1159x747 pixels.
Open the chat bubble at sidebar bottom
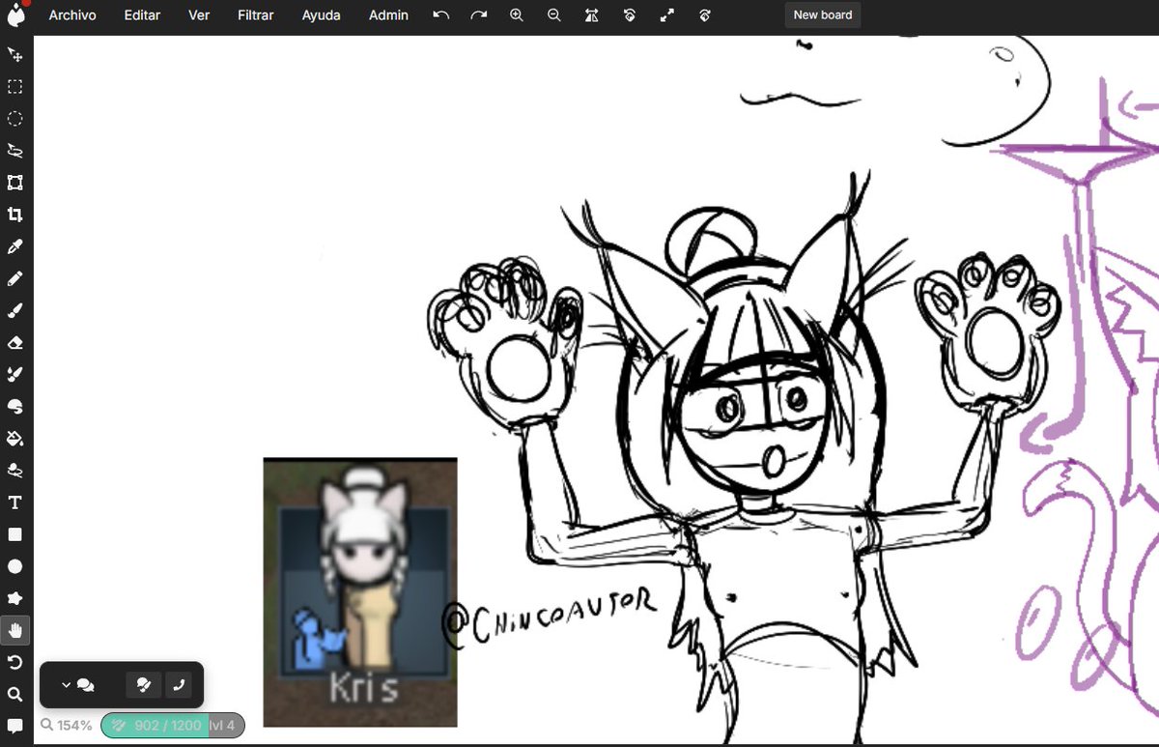point(15,726)
